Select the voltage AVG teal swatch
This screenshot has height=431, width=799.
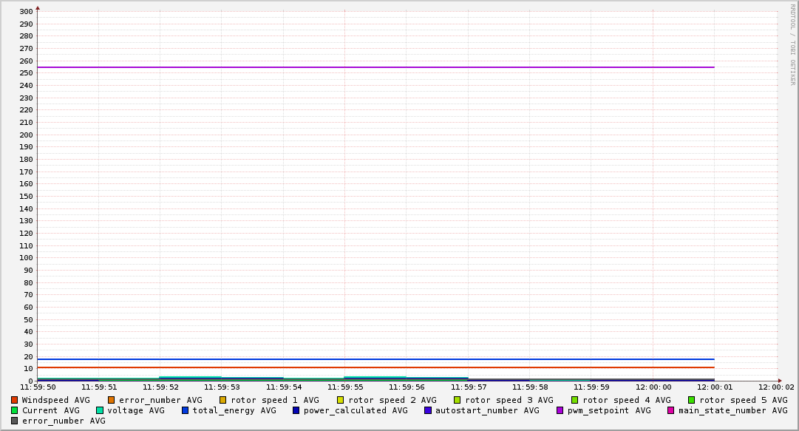tap(100, 410)
